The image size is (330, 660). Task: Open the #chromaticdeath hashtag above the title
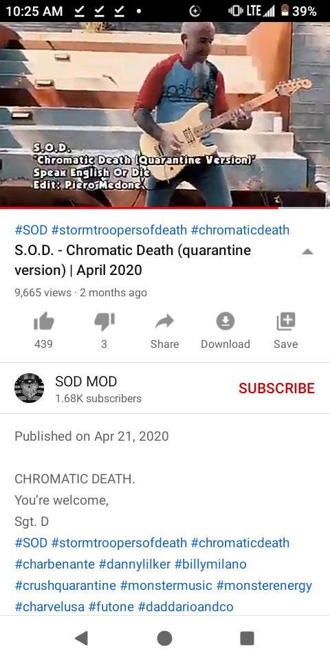[240, 230]
